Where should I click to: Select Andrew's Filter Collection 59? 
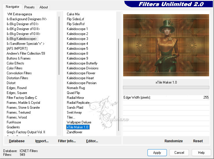[26, 53]
